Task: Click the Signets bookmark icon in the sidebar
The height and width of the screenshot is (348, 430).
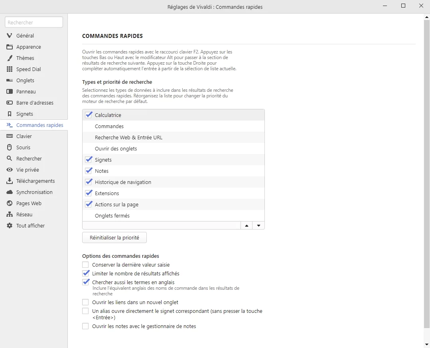Action: click(9, 114)
